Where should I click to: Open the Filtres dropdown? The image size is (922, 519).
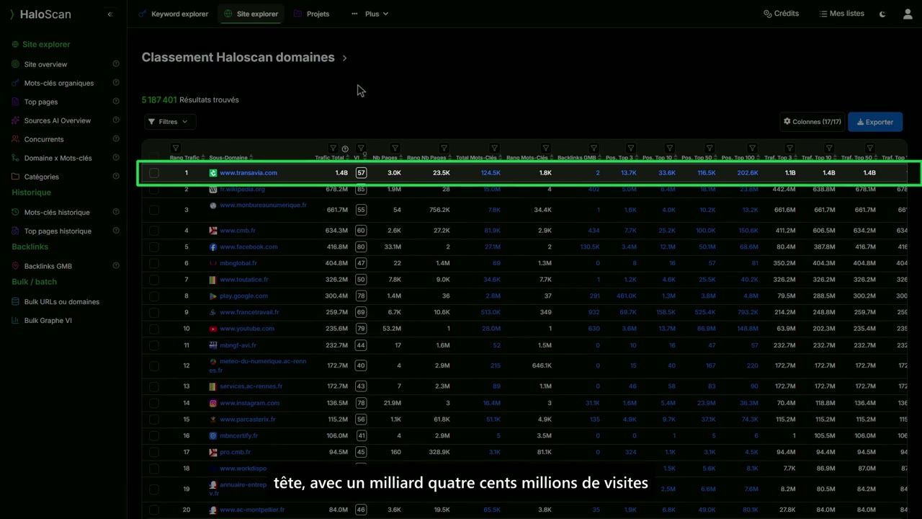[x=170, y=122]
